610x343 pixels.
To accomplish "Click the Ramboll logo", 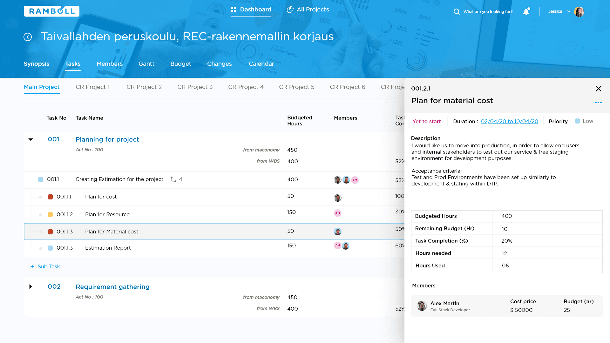I will click(51, 11).
